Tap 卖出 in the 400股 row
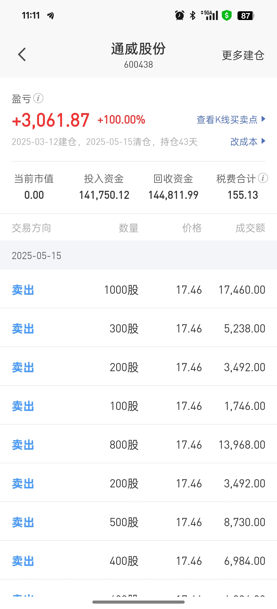 pos(23,561)
